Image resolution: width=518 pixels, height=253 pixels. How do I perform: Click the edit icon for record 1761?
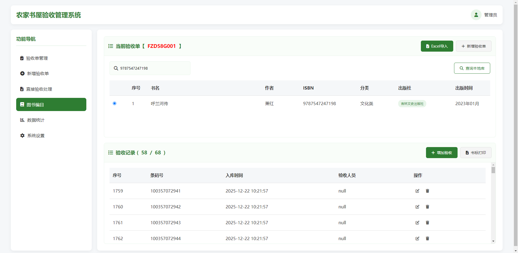(417, 223)
